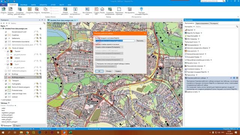Switch to the ТАБЛИЦА ribbon tab
Screen dimensions: 240x135
point(24,5)
